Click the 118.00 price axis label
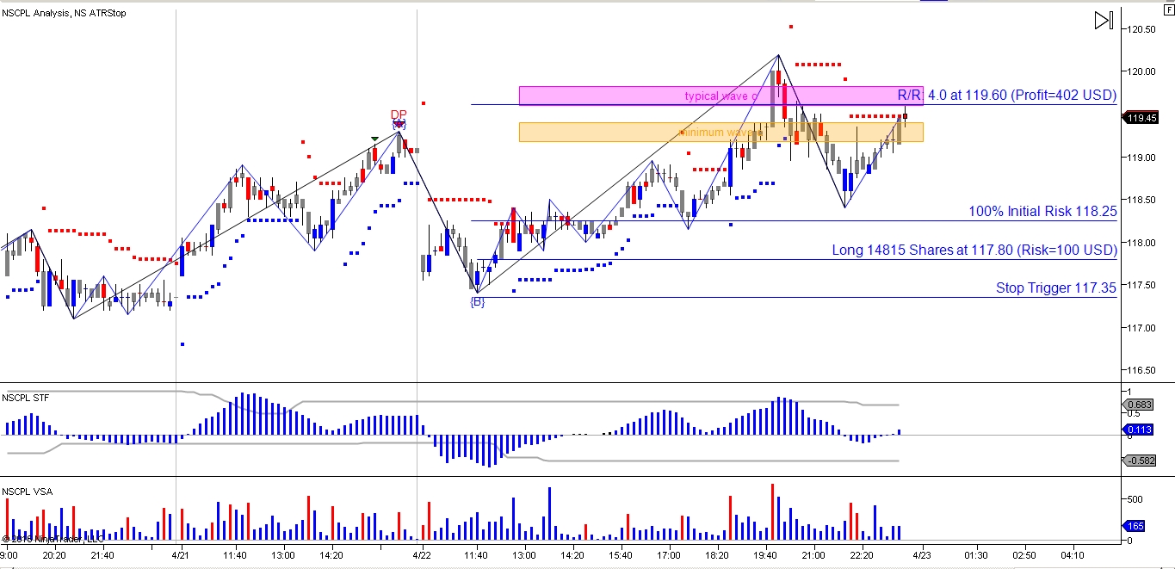This screenshot has height=569, width=1175. (1141, 243)
